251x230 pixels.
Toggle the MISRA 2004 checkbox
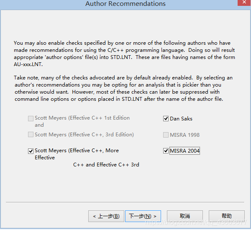pyautogui.click(x=166, y=151)
